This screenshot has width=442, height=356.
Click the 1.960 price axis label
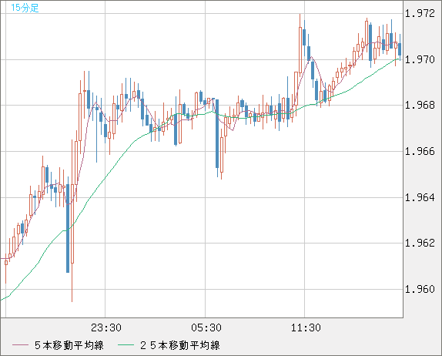click(x=420, y=289)
